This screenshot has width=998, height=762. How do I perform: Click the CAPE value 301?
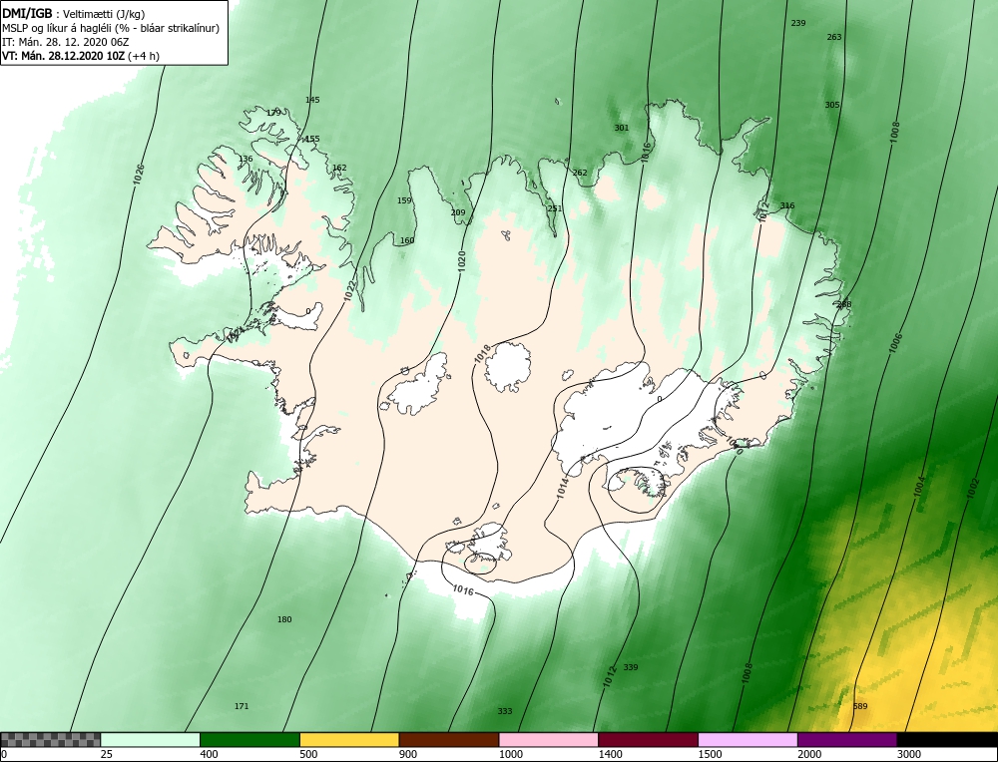pyautogui.click(x=621, y=128)
